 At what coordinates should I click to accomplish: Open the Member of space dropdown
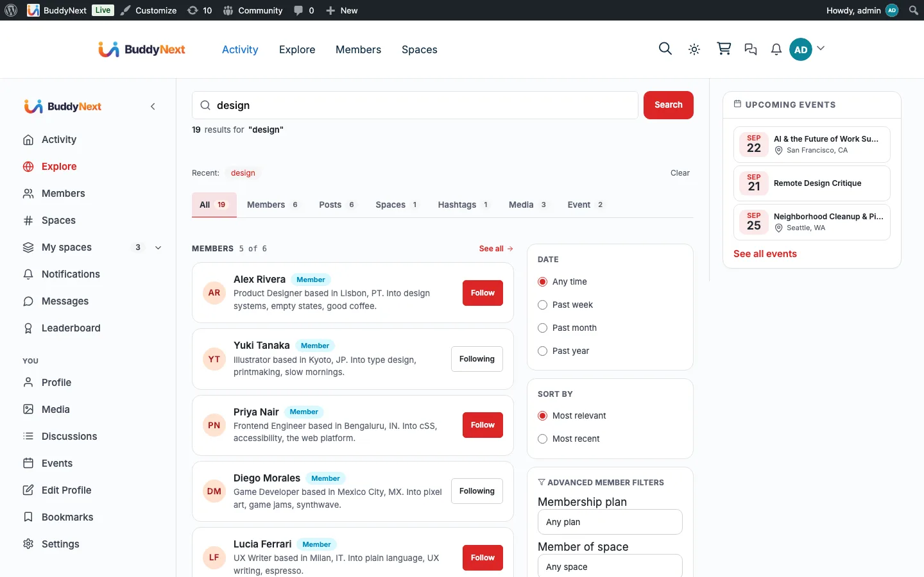(x=610, y=566)
